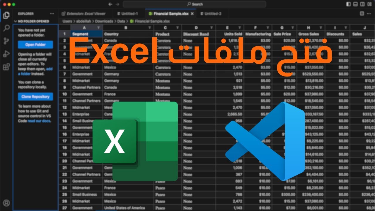Click the abdellah breadcrumb
375x211 pixels.
tap(83, 21)
